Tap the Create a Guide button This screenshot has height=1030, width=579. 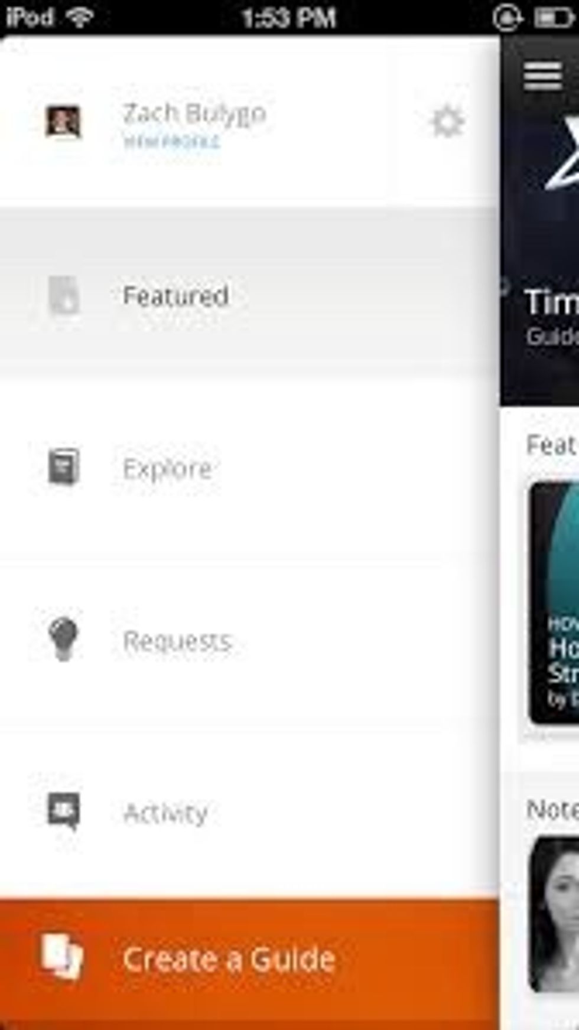pos(249,959)
